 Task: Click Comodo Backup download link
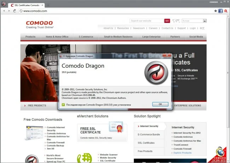point(55,146)
